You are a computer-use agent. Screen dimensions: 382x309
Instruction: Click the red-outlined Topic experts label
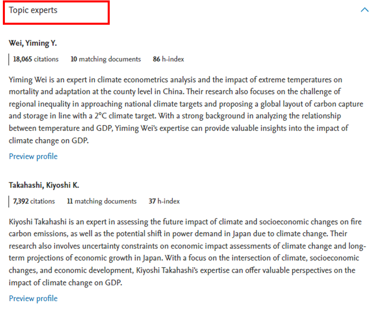click(x=32, y=9)
